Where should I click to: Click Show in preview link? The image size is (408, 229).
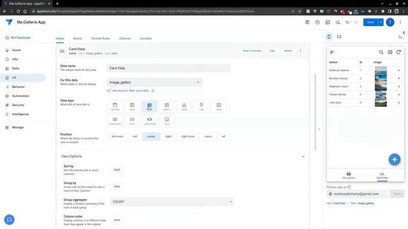(x=252, y=51)
